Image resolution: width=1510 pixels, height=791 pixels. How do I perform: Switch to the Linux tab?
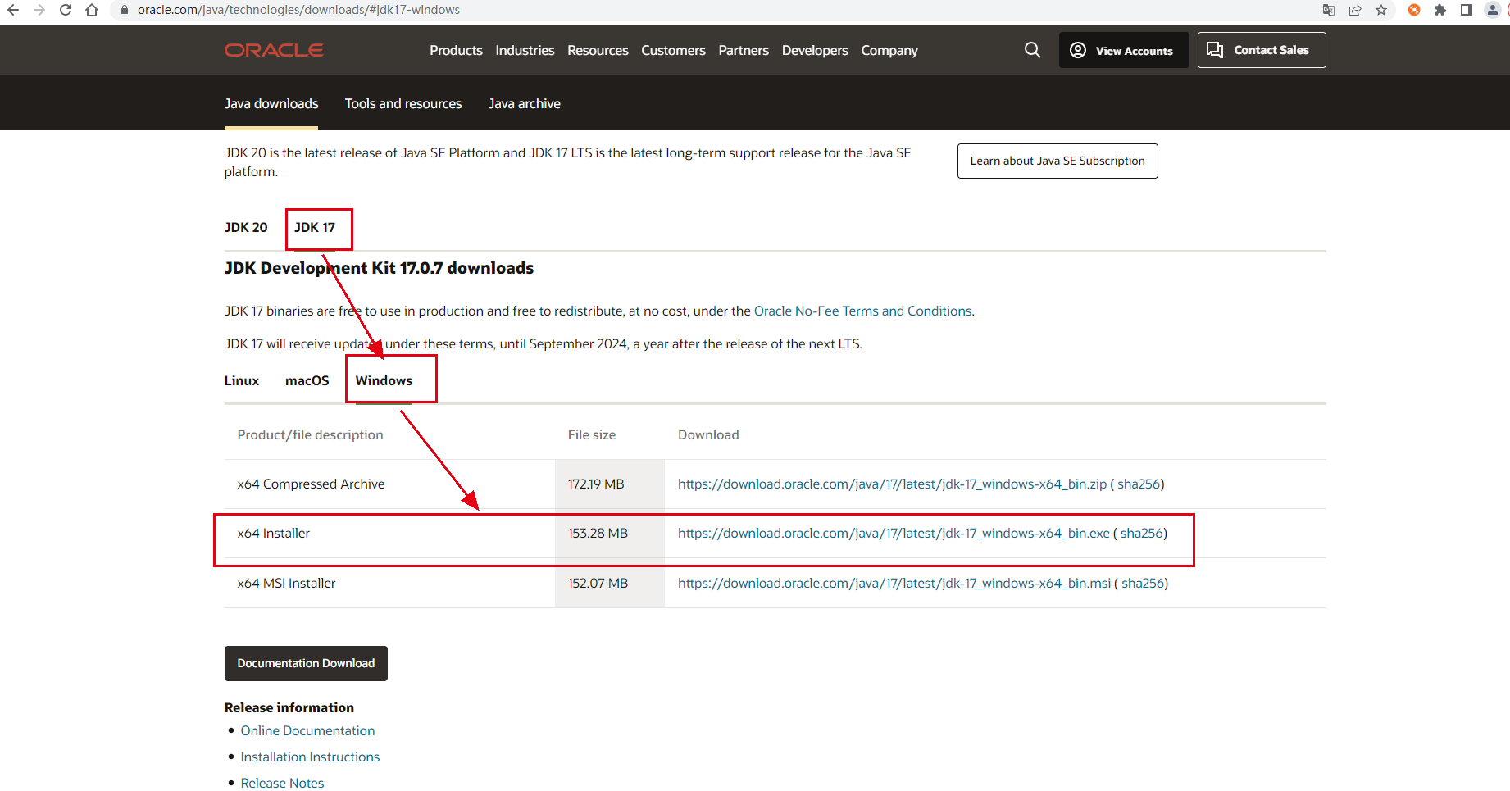pyautogui.click(x=242, y=380)
